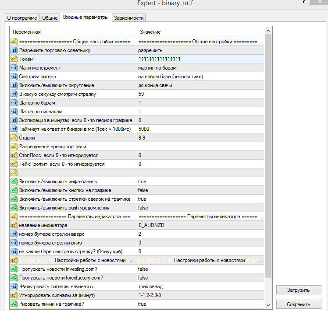
Task: Click the string icon beside Токен
Action: [14, 59]
